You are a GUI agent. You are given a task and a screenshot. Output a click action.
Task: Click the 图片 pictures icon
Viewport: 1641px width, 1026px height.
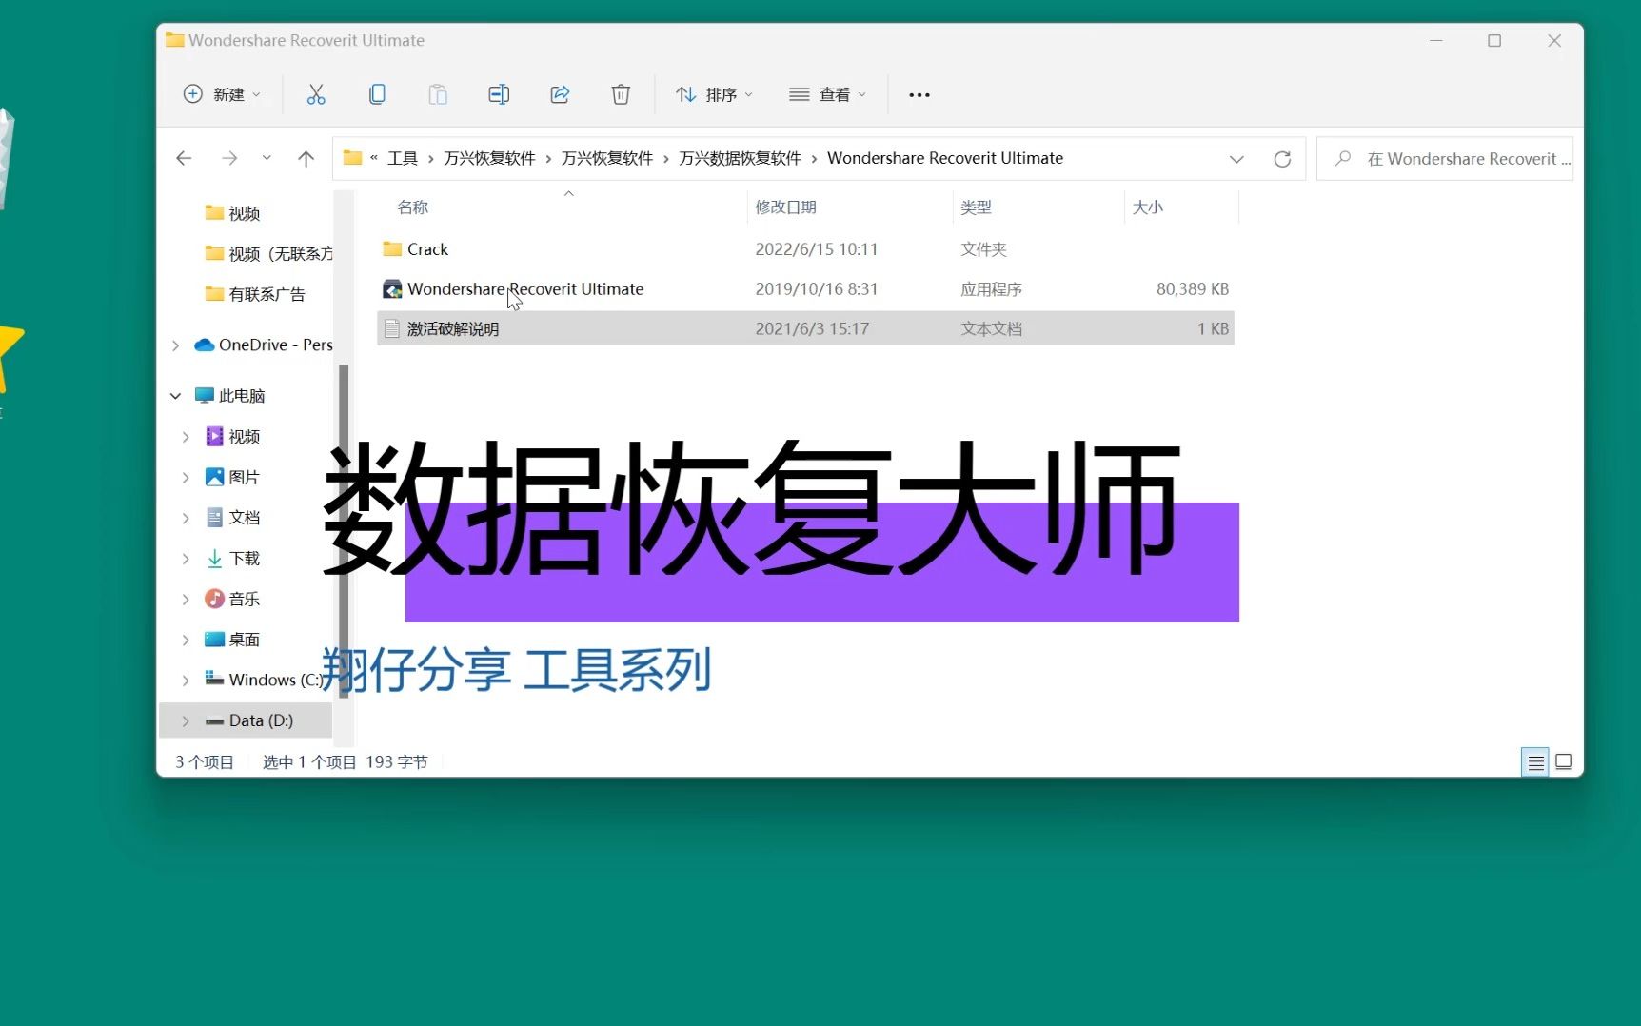[x=215, y=477]
